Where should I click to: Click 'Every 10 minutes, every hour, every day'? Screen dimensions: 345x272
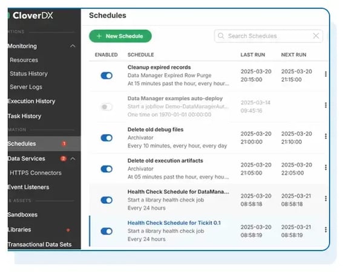tap(177, 146)
